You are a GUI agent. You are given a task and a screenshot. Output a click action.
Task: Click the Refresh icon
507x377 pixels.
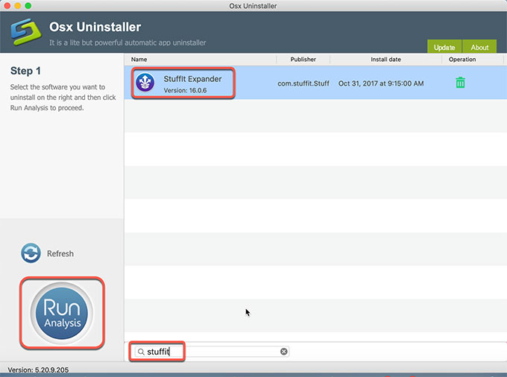pyautogui.click(x=31, y=253)
